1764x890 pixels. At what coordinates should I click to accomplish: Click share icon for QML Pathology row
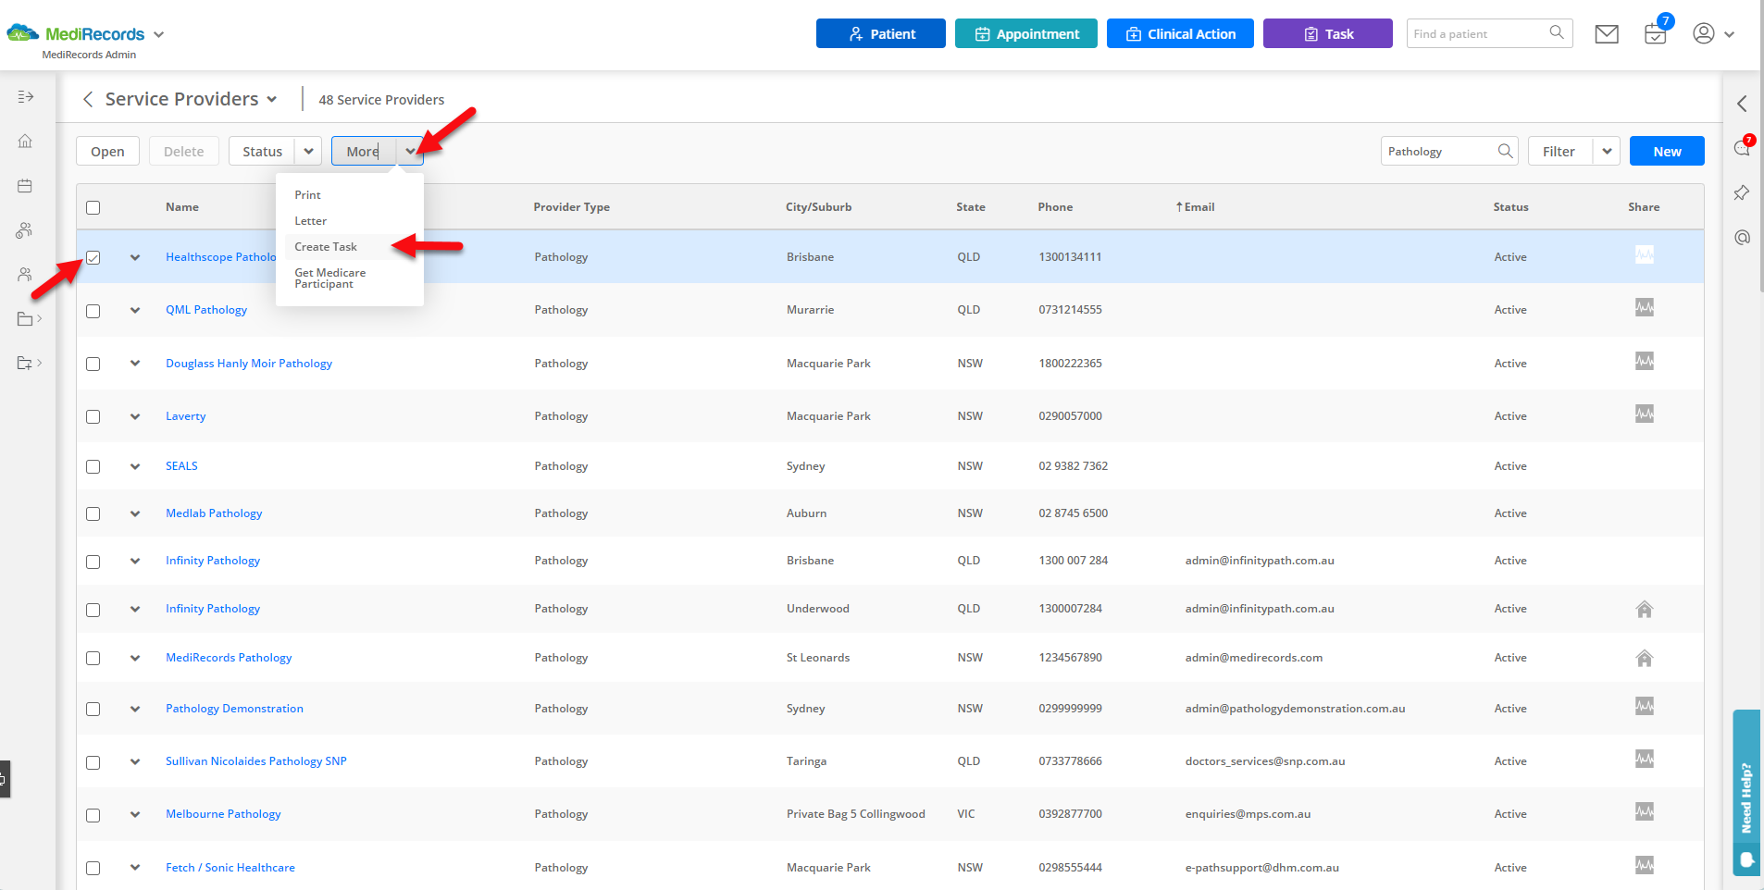tap(1645, 307)
